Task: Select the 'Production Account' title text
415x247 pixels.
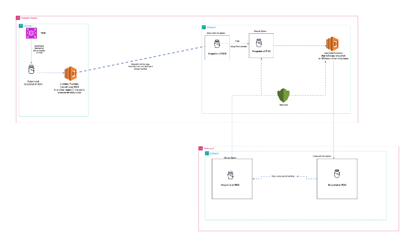Action: point(29,18)
